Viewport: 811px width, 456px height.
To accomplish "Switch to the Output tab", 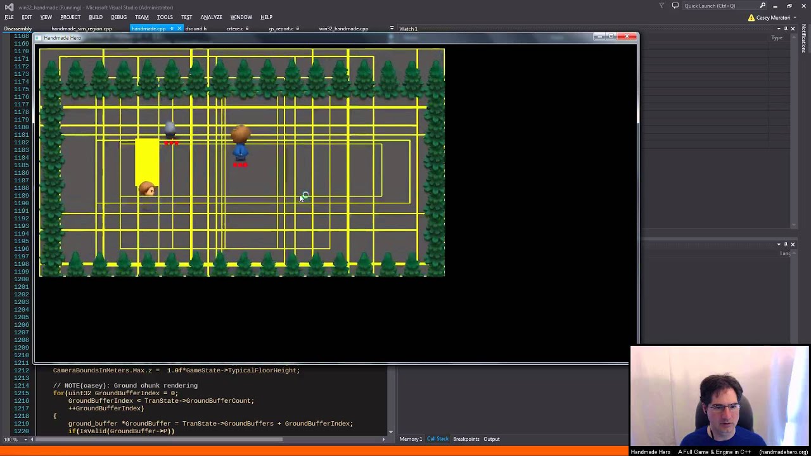I will (492, 439).
